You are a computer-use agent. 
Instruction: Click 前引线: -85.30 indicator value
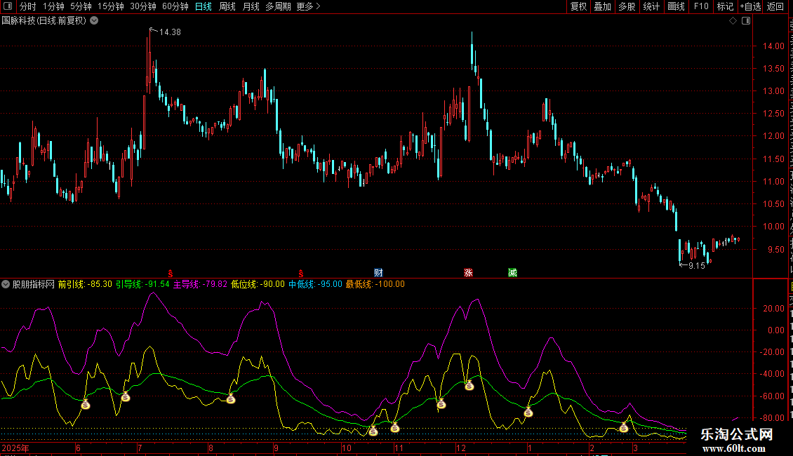(85, 284)
